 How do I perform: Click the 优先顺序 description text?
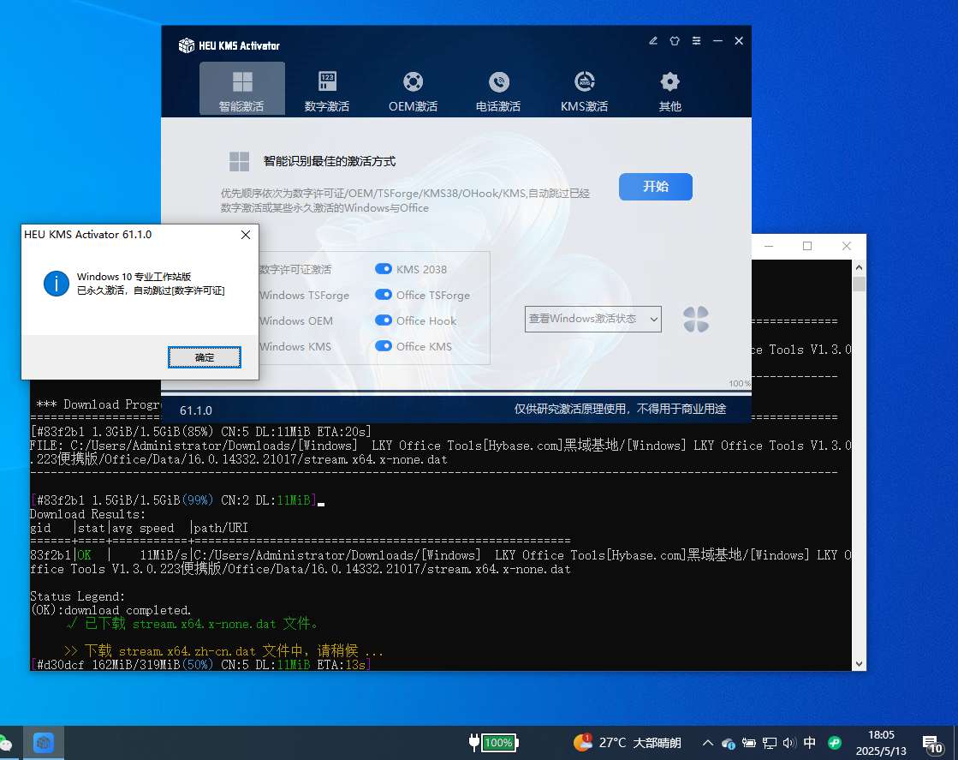[x=405, y=200]
